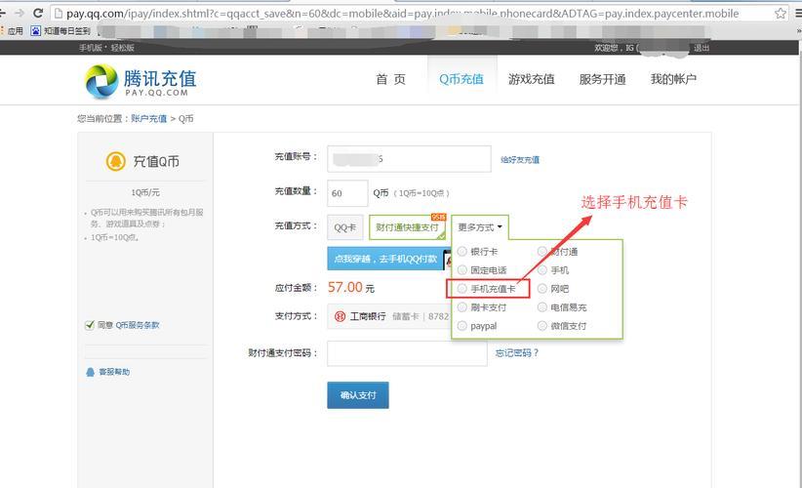
Task: Collapse the 更多方式 dropdown
Action: [x=480, y=227]
